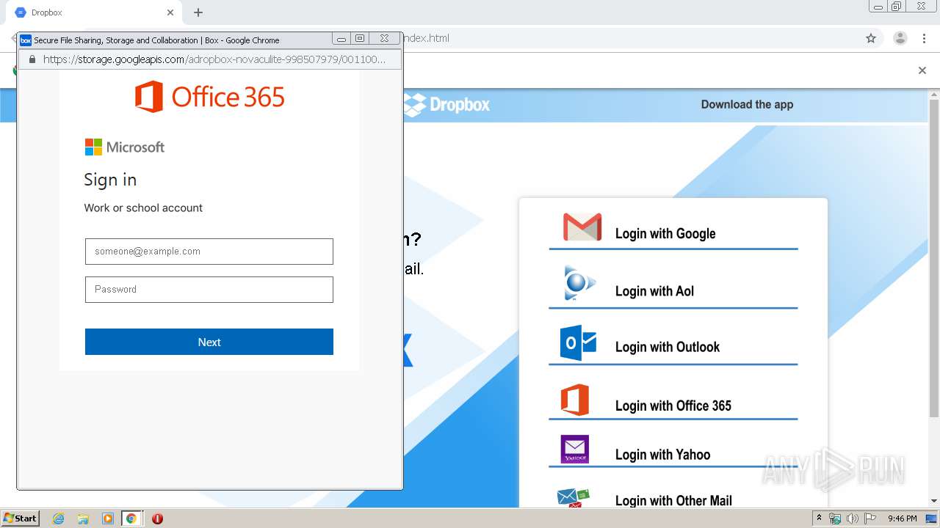Select Login with Office 365
Image resolution: width=940 pixels, height=528 pixels.
(x=673, y=406)
